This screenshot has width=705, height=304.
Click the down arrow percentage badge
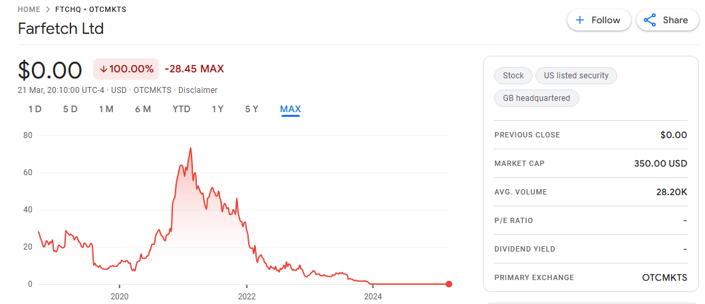click(x=126, y=69)
